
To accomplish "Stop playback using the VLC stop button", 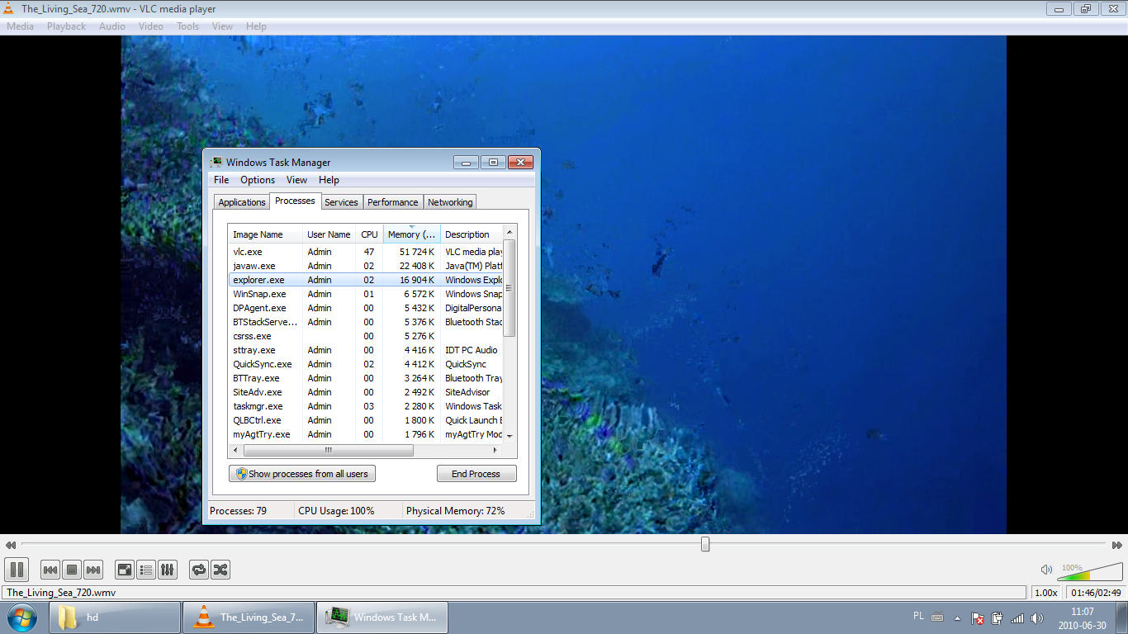I will pos(72,570).
